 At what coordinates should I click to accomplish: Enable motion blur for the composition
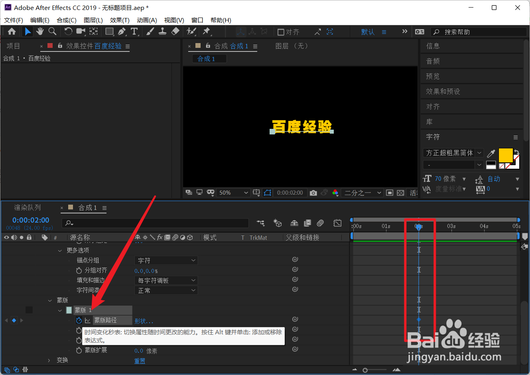point(320,223)
